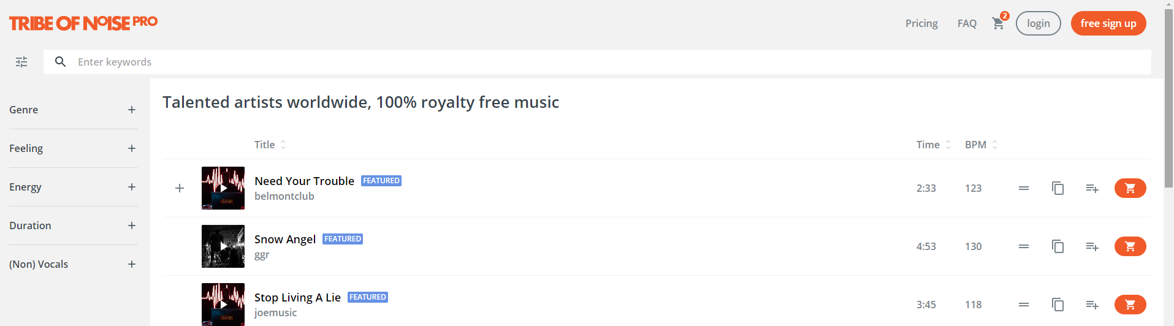Add Snow Angel to playlist

1092,246
